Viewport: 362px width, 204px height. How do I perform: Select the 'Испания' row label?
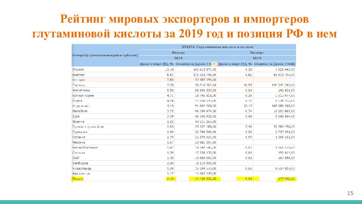tap(79, 137)
